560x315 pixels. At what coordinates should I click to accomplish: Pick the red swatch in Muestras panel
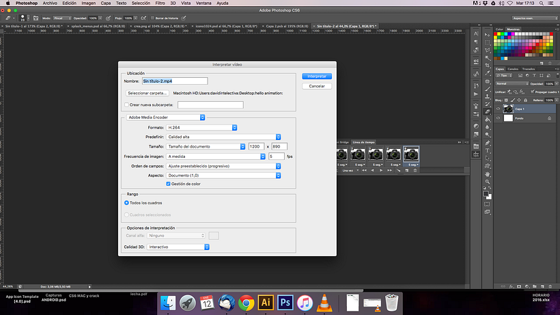[x=495, y=34]
